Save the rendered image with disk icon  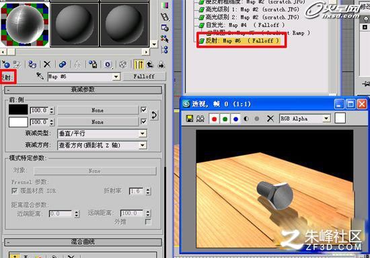click(x=189, y=119)
